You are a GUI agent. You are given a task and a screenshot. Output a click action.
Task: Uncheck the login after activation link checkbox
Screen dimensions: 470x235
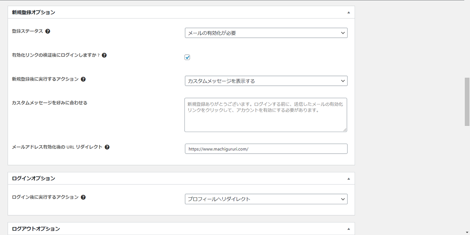[187, 57]
